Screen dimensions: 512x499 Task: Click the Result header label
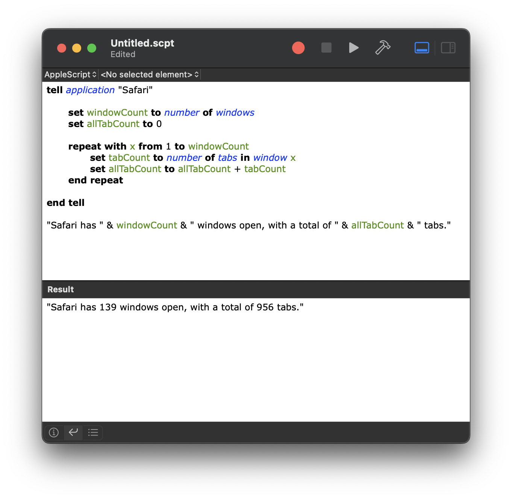61,289
